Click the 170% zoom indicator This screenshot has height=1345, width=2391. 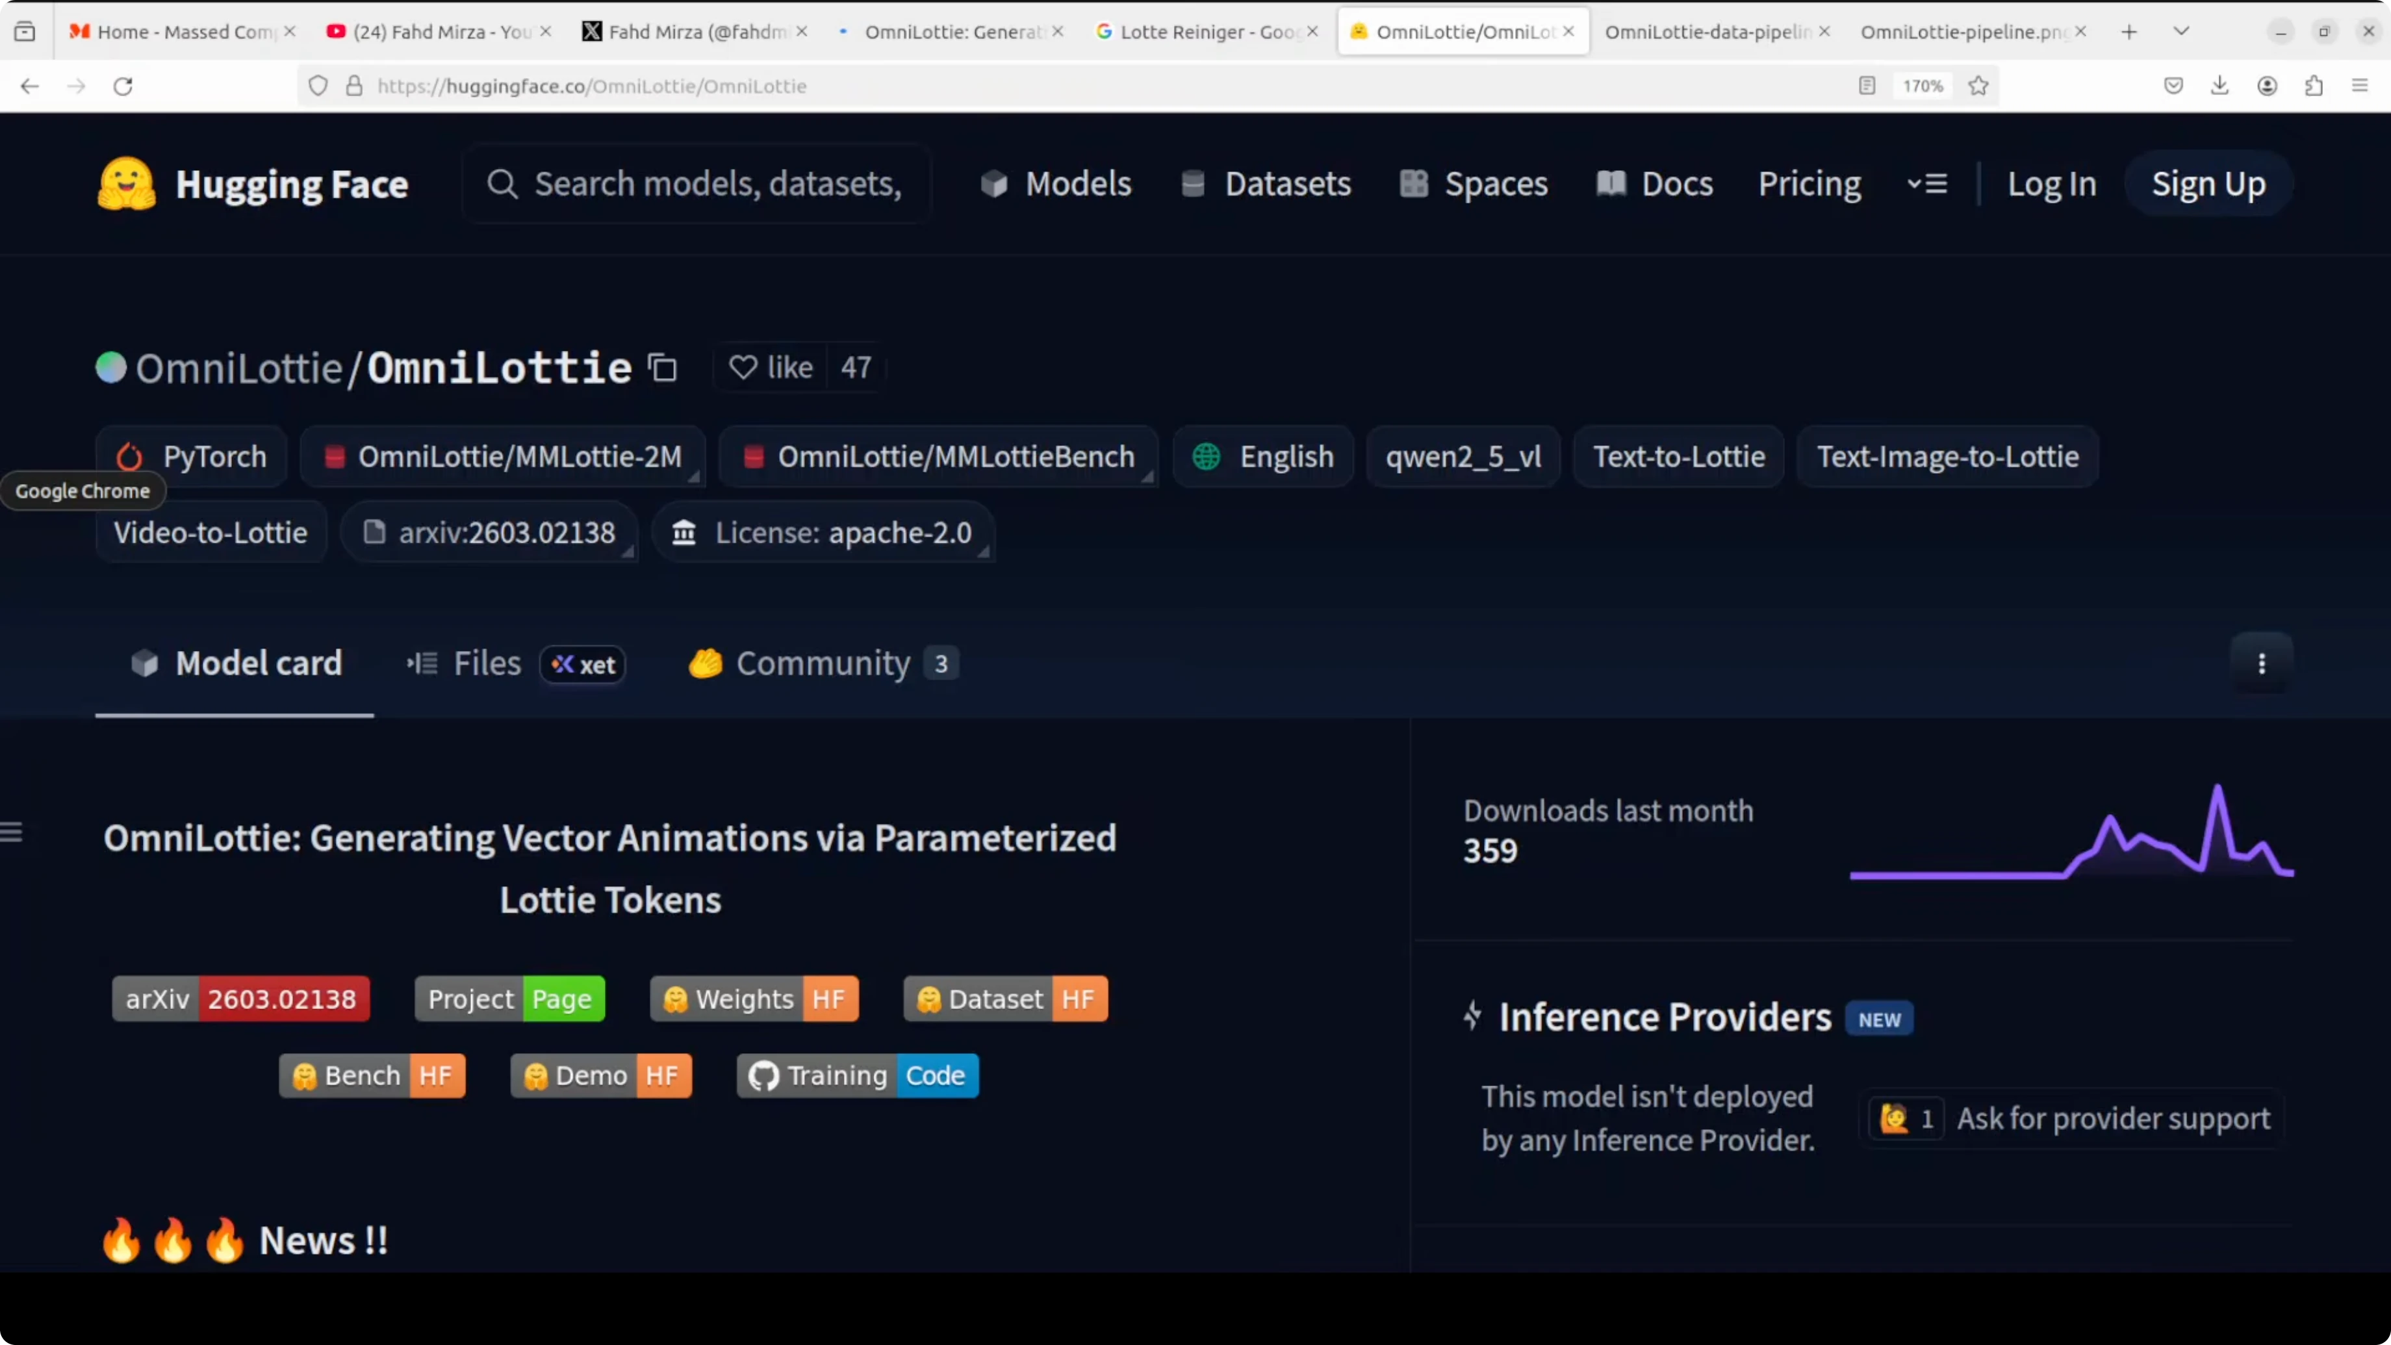coord(1923,85)
